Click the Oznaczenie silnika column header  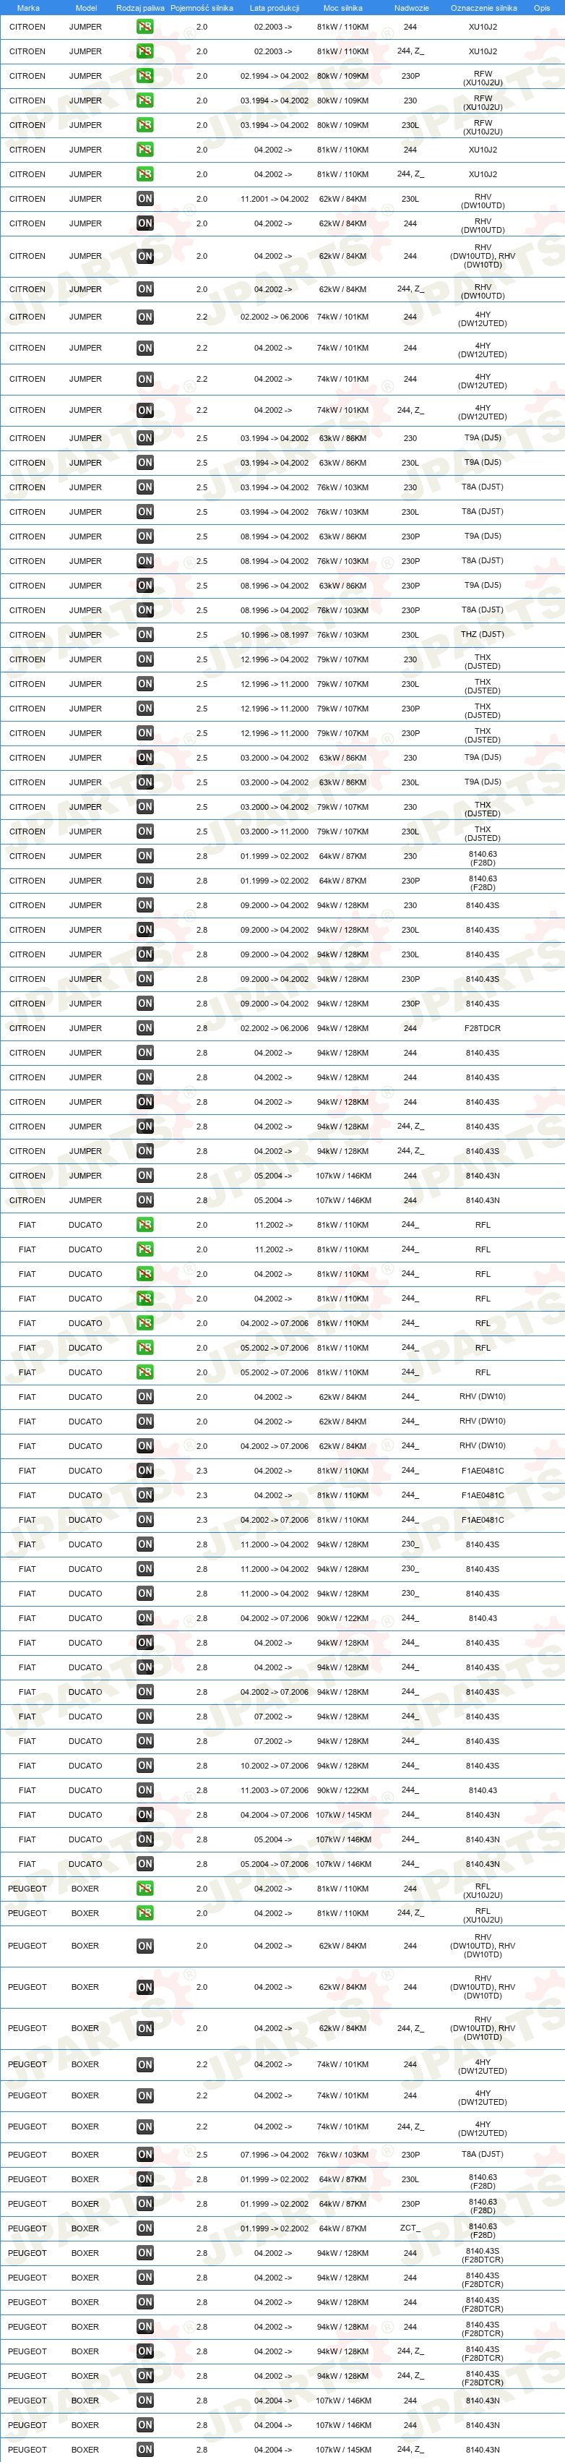(x=484, y=8)
